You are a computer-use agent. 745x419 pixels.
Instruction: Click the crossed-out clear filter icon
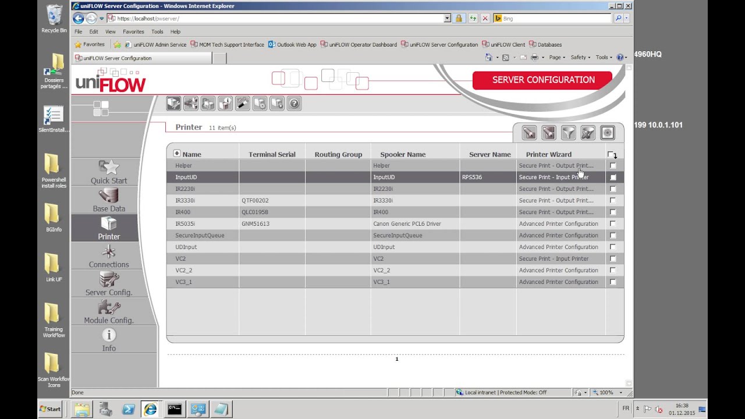point(588,133)
